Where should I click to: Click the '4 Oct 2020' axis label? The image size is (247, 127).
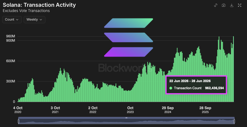(x=18, y=110)
